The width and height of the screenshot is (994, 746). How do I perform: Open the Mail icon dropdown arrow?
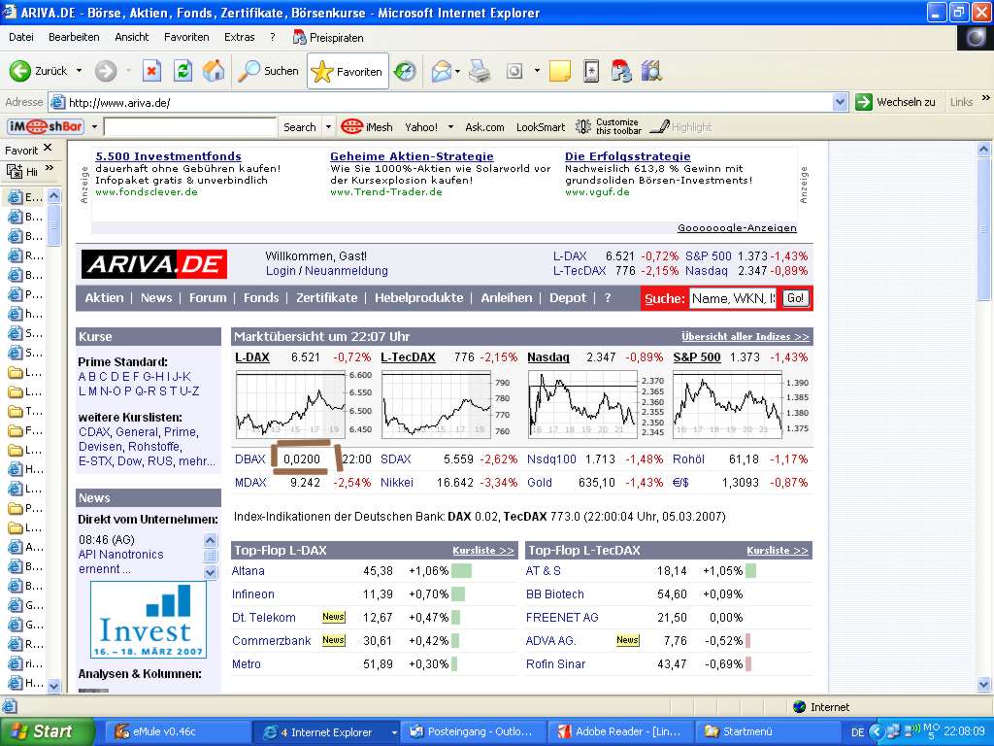(458, 71)
